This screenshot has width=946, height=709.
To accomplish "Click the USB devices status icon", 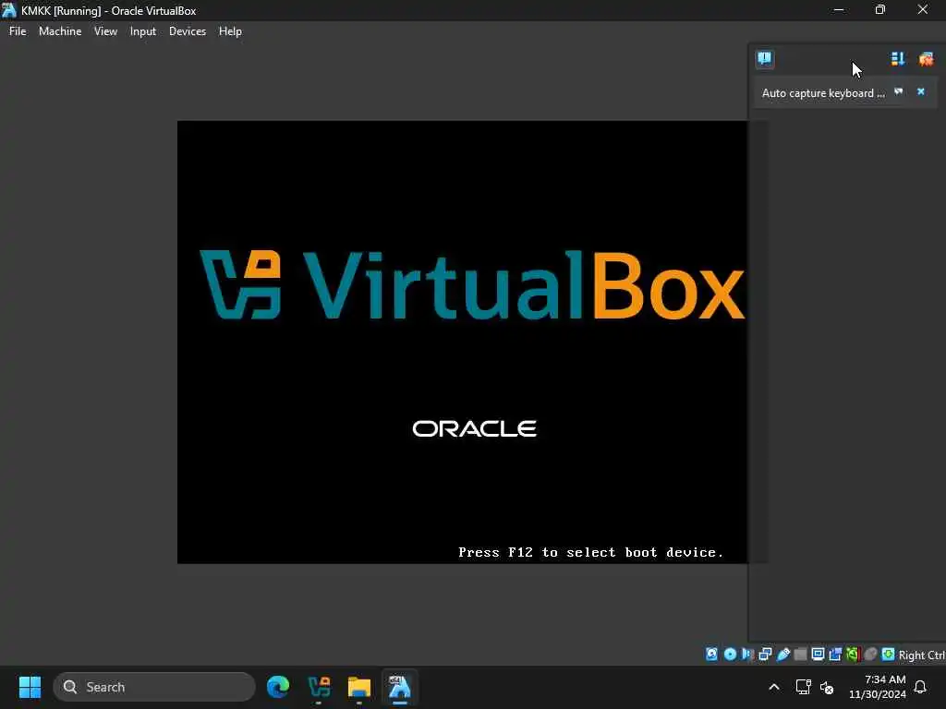I will click(x=783, y=655).
